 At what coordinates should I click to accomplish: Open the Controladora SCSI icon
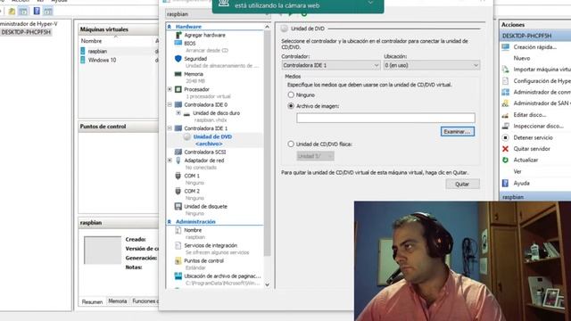click(178, 152)
